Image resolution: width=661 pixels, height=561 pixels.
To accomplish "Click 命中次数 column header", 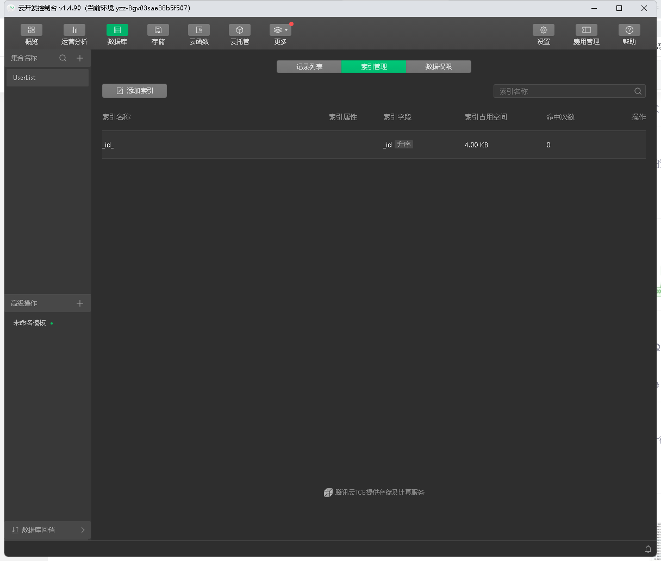I will tap(560, 117).
